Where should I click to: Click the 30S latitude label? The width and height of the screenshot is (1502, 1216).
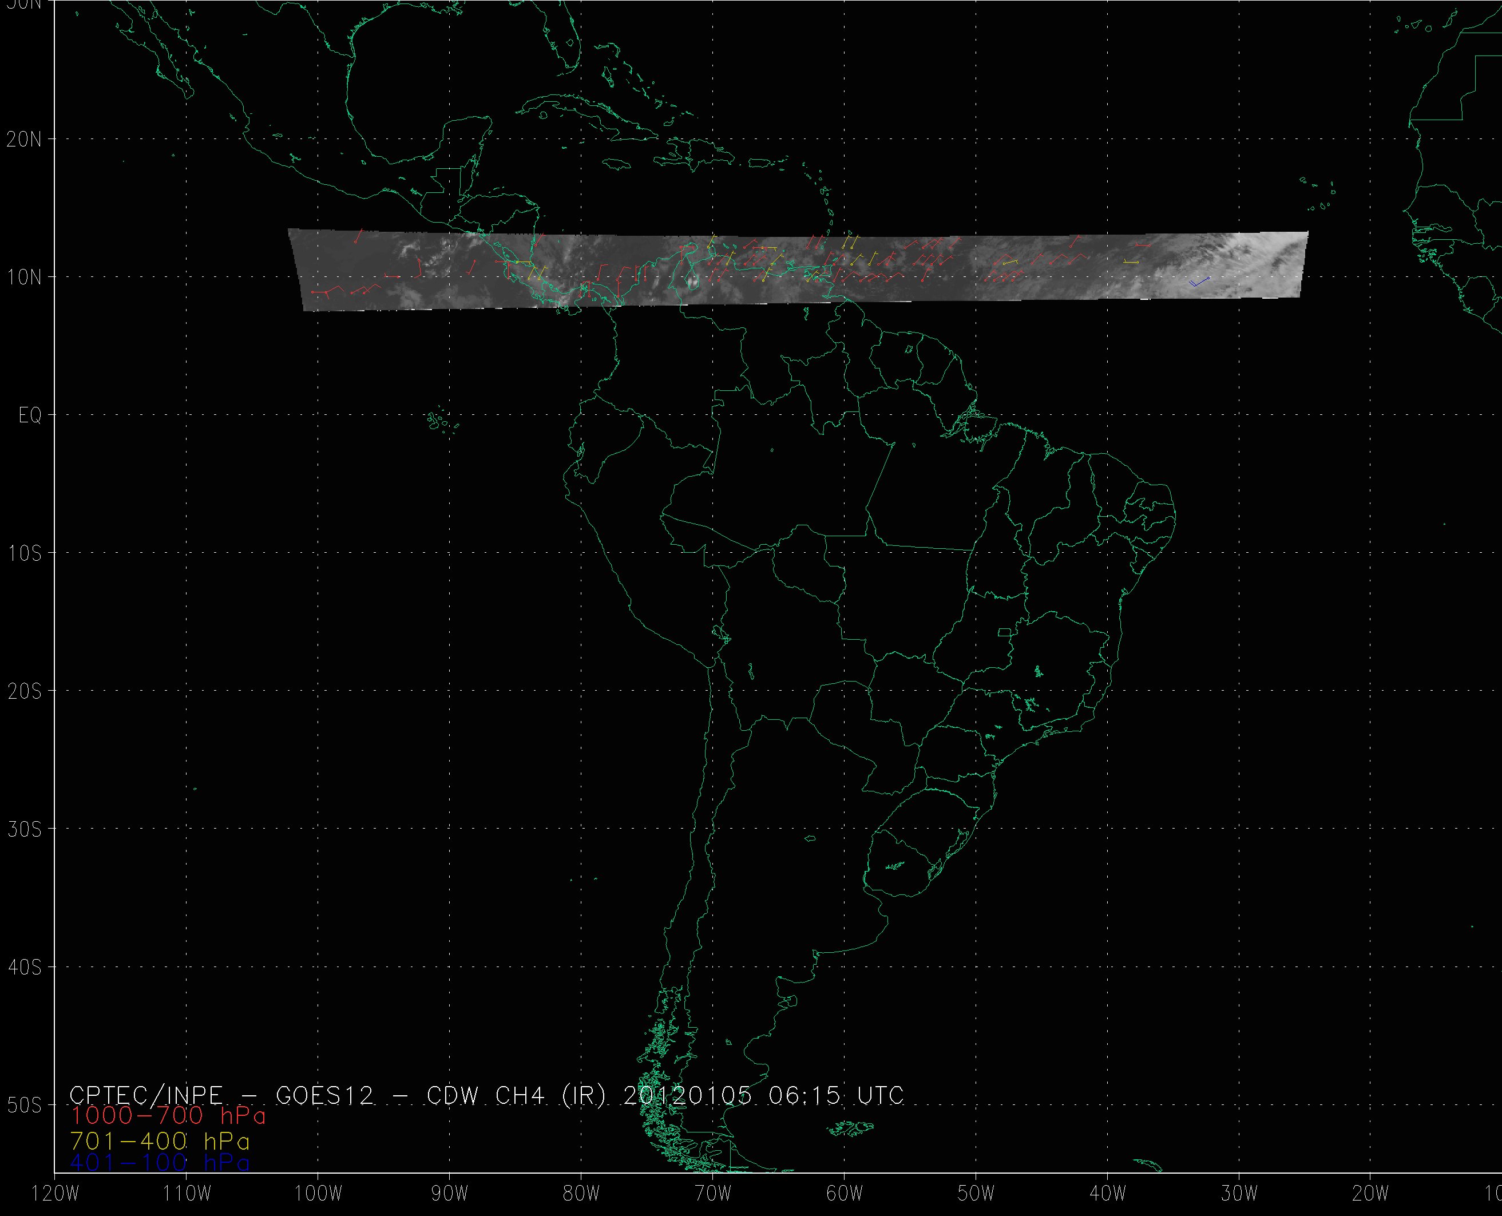[x=24, y=829]
